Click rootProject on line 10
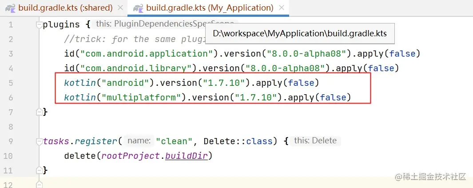Image resolution: width=473 pixels, height=188 pixels. coord(131,156)
